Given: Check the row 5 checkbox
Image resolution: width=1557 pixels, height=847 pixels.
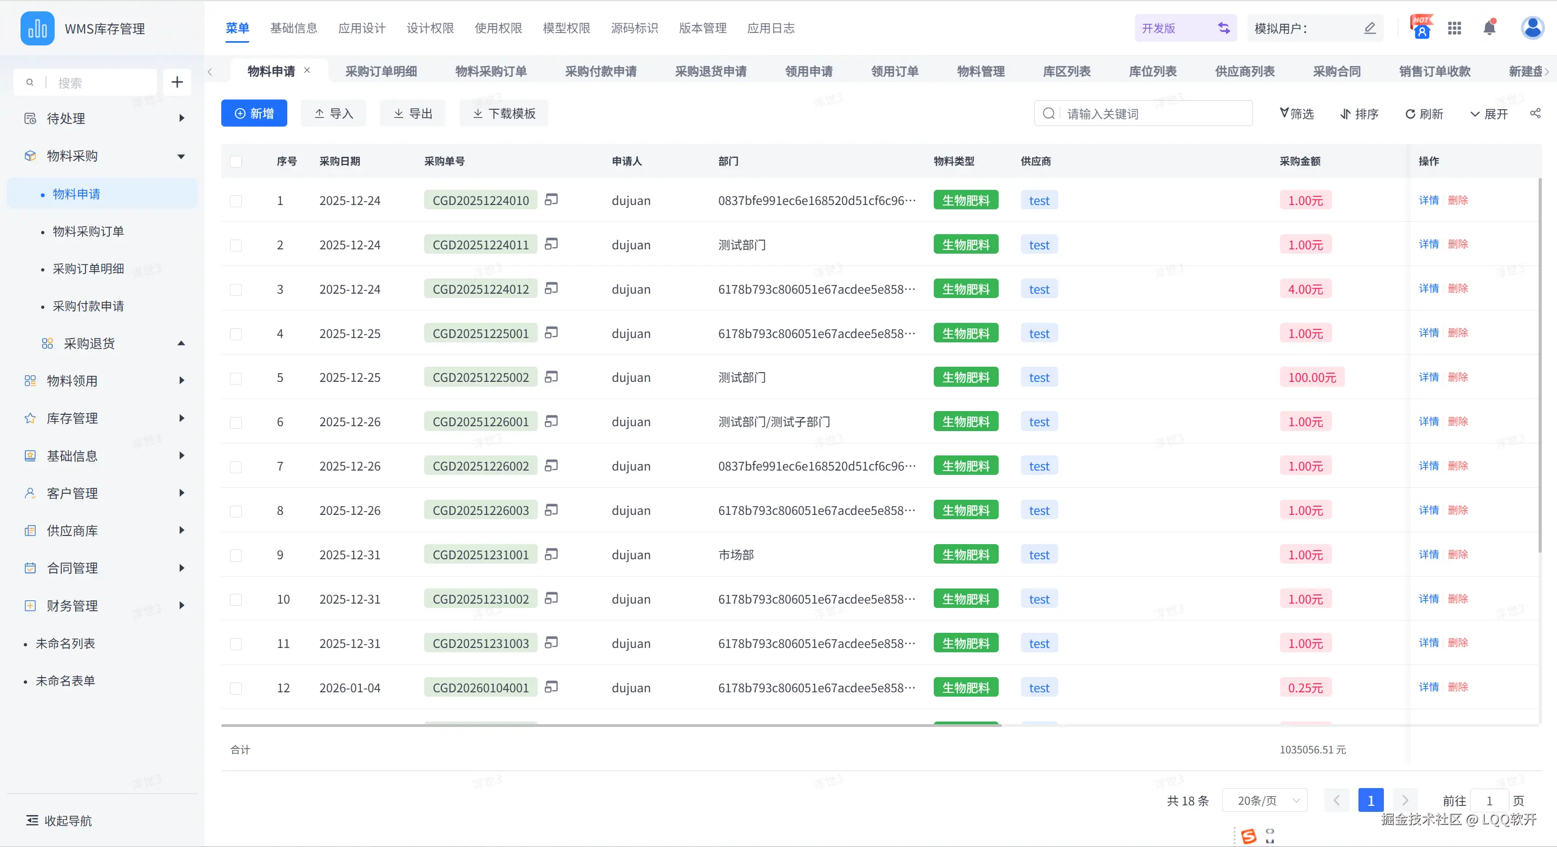Looking at the screenshot, I should pyautogui.click(x=236, y=378).
